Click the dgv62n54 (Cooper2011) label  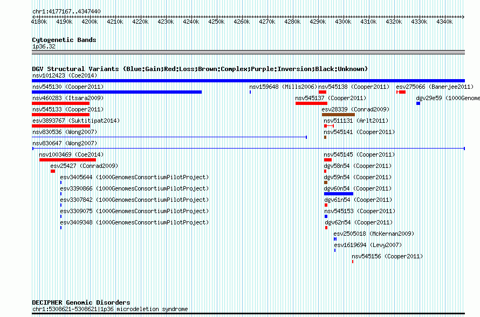(x=359, y=222)
